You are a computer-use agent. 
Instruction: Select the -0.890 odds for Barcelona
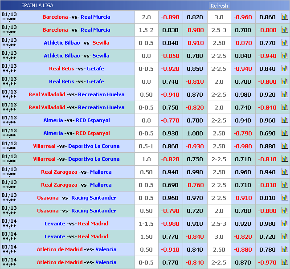170,17
